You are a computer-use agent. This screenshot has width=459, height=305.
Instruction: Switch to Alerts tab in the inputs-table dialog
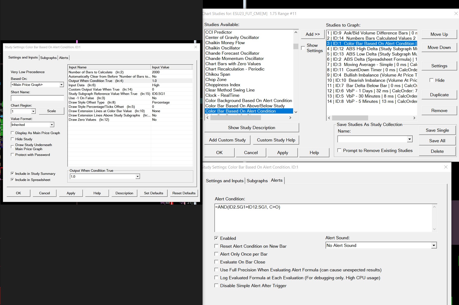coord(63,58)
